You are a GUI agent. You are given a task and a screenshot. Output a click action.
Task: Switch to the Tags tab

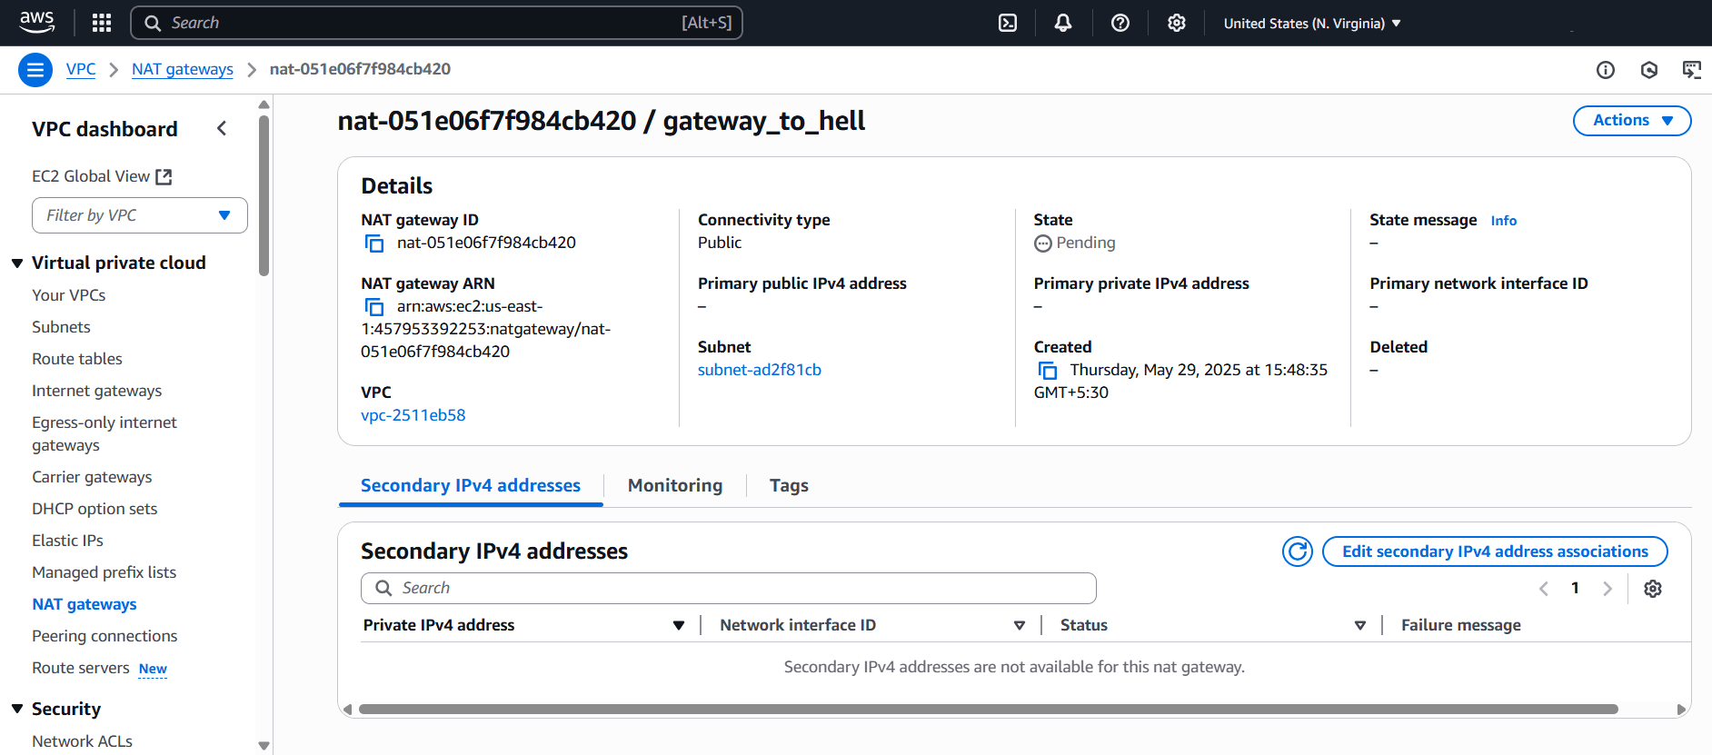coord(788,486)
